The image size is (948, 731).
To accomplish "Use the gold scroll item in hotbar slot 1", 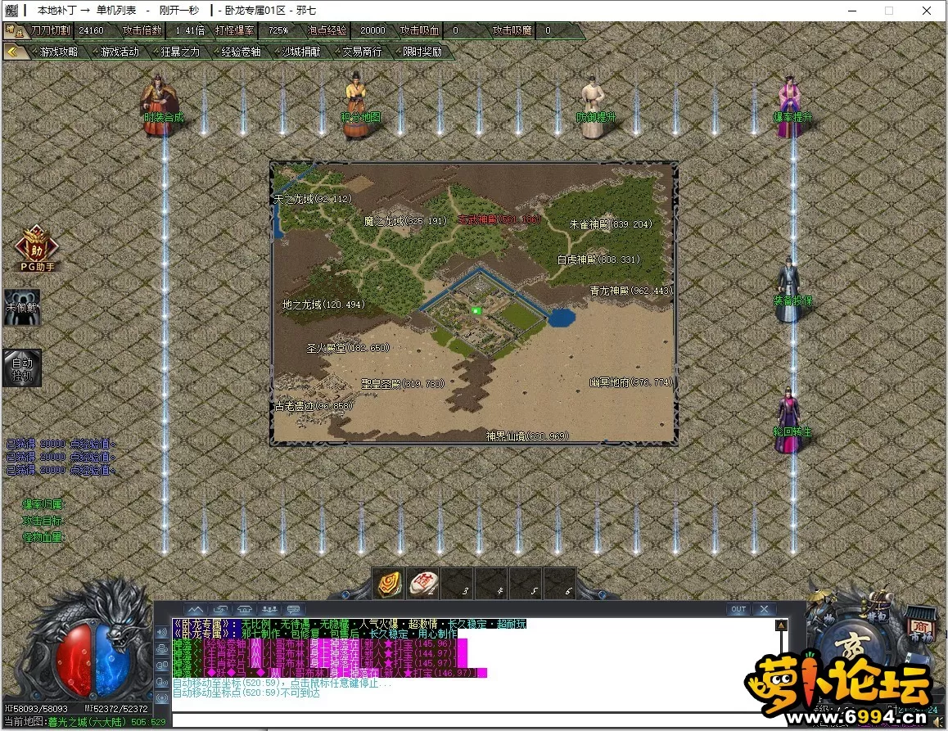I will [x=389, y=584].
